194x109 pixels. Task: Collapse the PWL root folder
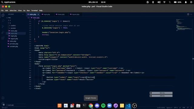pyautogui.click(x=8, y=18)
